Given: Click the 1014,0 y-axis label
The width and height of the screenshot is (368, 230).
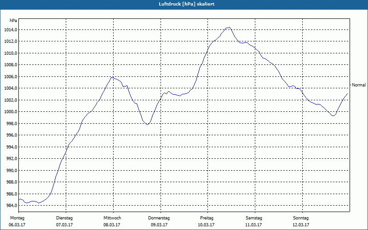Looking at the screenshot, I should 11,30.
